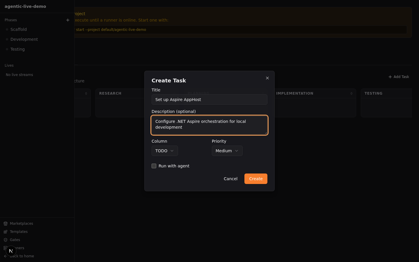The image size is (419, 262).
Task: Click the Marketplaces store icon
Action: 6,224
